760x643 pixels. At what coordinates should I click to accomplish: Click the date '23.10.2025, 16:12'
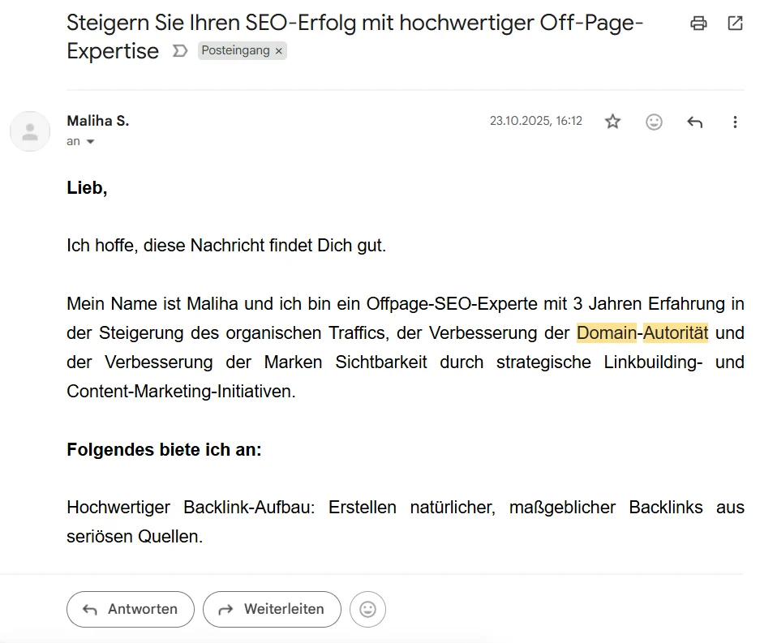tap(536, 120)
